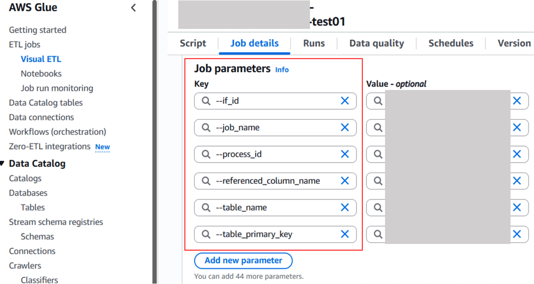This screenshot has width=534, height=284.
Task: Remove the --if_id parameter with its X icon
Action: 345,101
